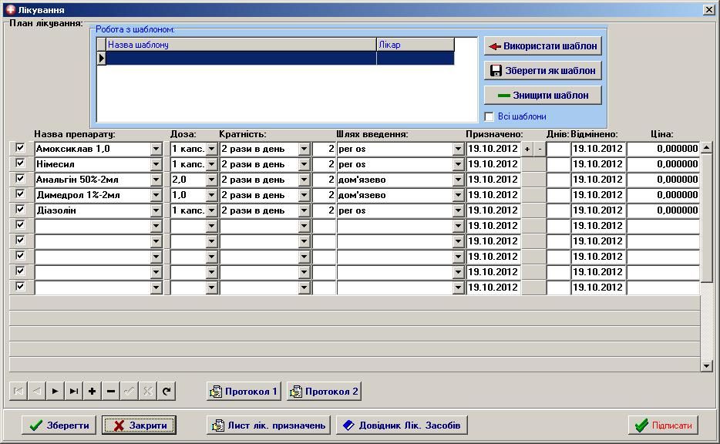Viewport: 720px width, 444px height.
Task: Click Знищити шаблон button
Action: (x=543, y=96)
